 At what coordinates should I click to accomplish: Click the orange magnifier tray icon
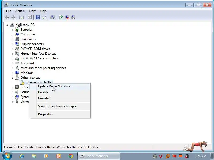click(168, 156)
